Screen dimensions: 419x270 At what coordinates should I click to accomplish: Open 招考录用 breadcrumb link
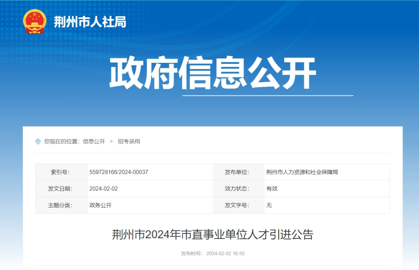pyautogui.click(x=129, y=142)
